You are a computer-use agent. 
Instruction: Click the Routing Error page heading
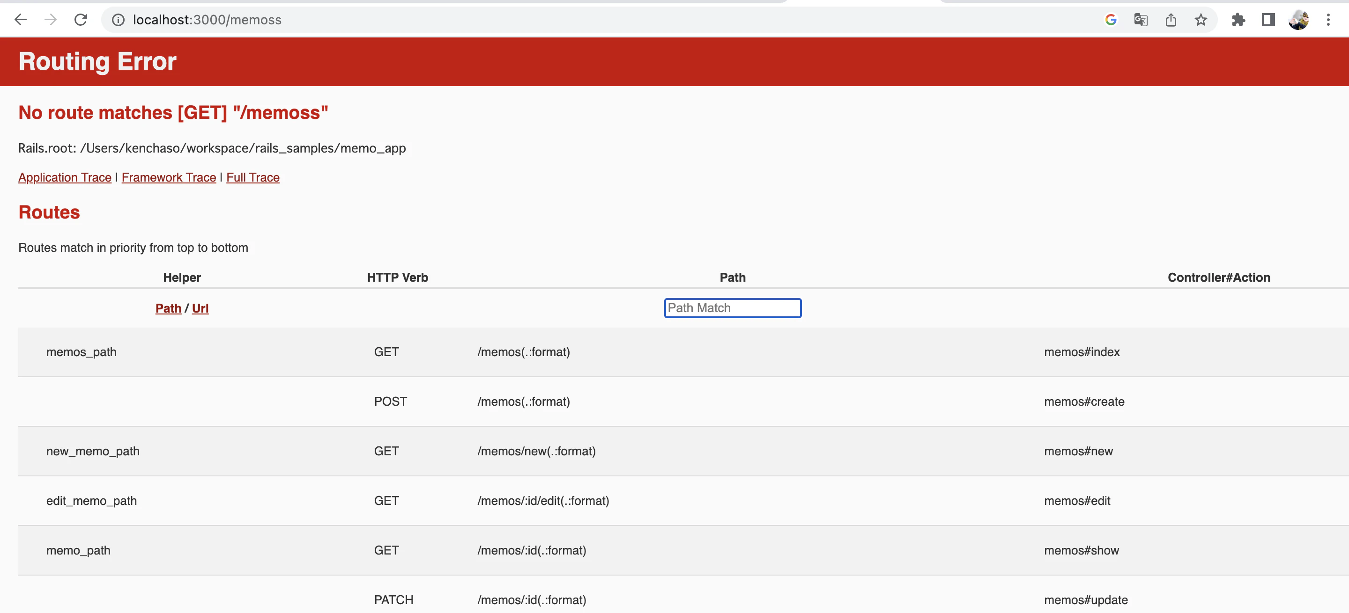tap(97, 61)
